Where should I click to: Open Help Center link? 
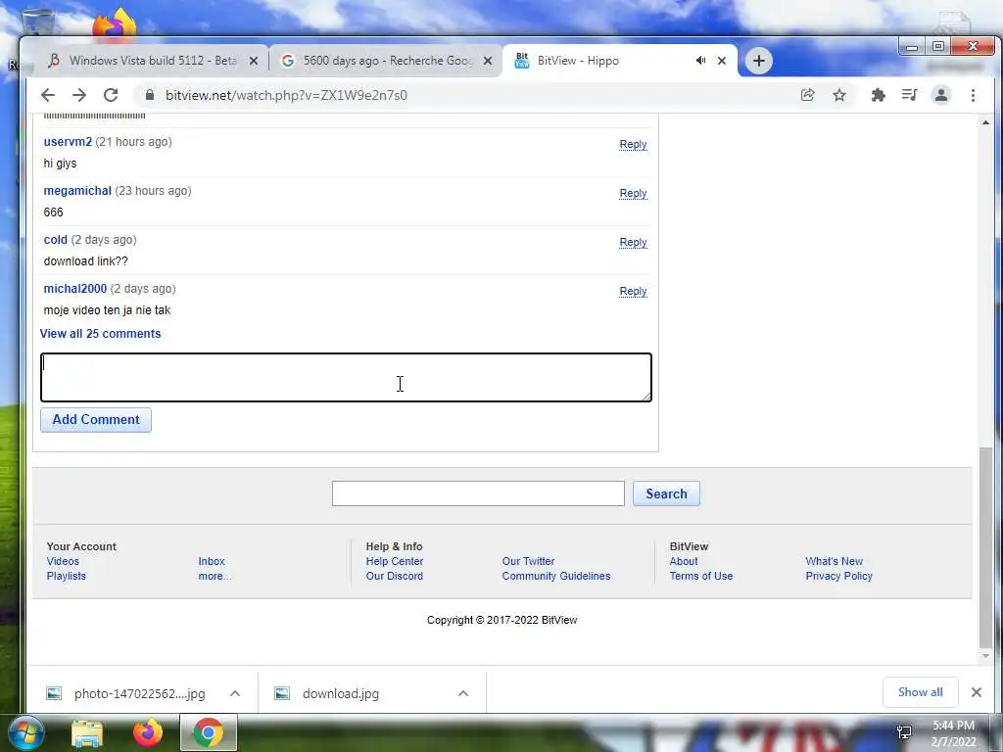(x=394, y=561)
